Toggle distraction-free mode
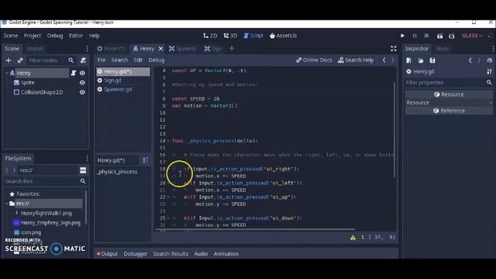 click(x=393, y=48)
